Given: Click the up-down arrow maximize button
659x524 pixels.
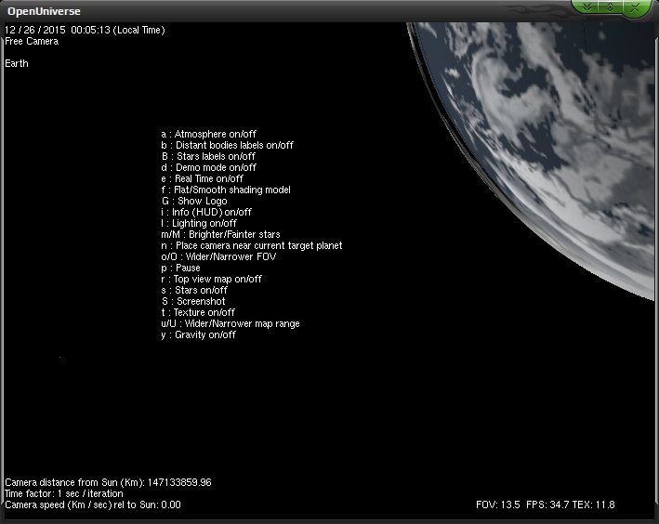Looking at the screenshot, I should click(x=611, y=7).
